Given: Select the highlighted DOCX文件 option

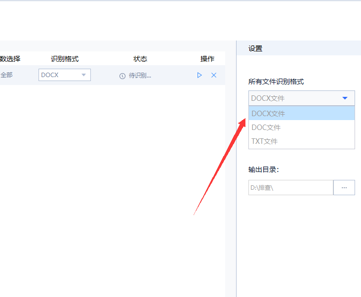Looking at the screenshot, I should [x=302, y=113].
